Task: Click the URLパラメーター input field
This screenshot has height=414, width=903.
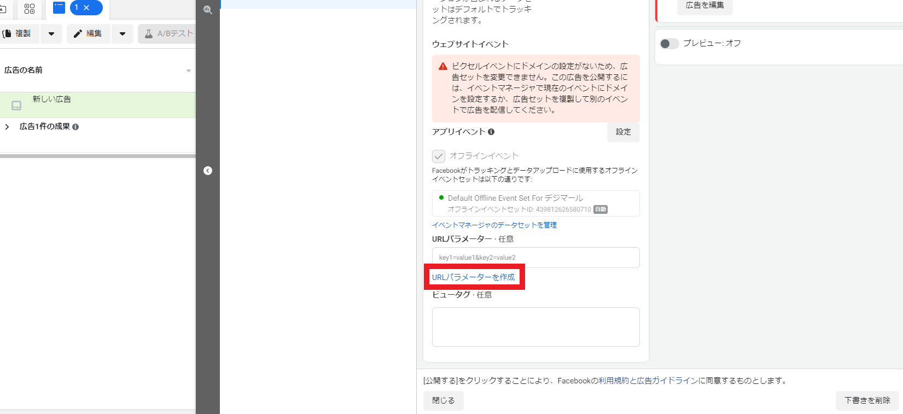Action: tap(536, 258)
